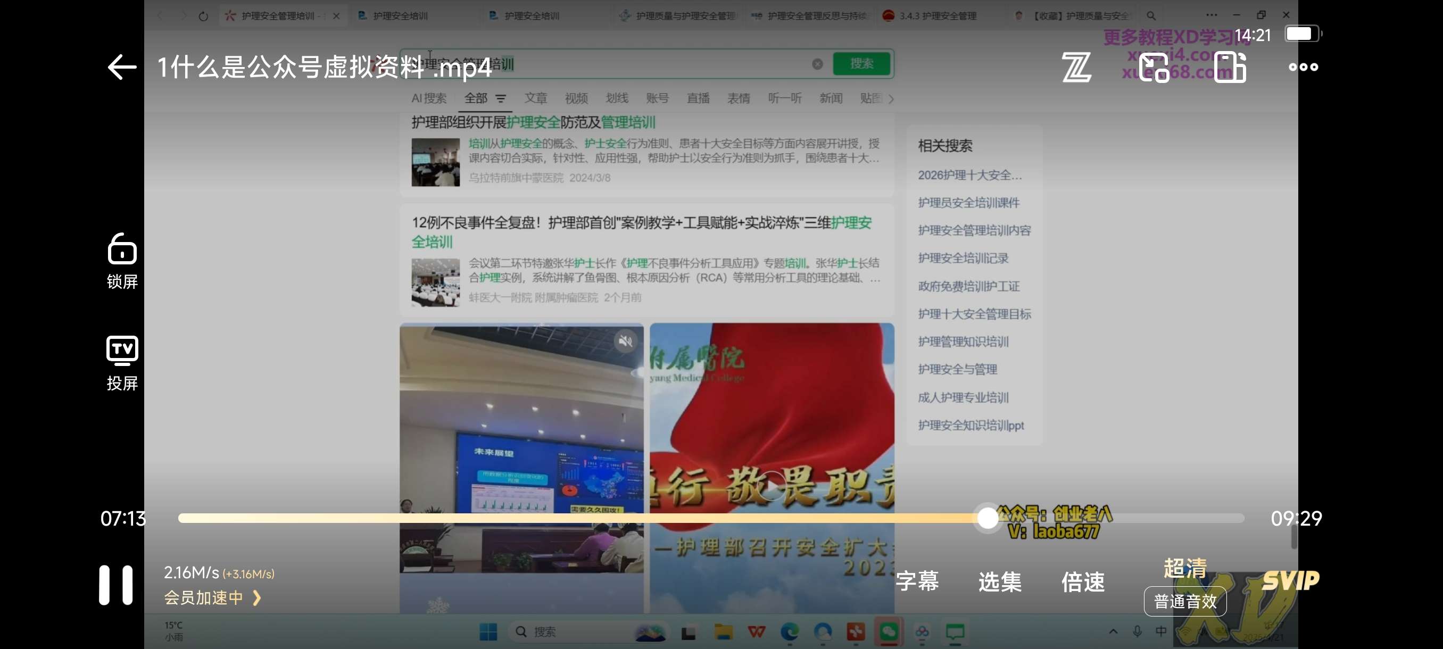Switch to the 文章 tab
The width and height of the screenshot is (1443, 649).
[535, 98]
